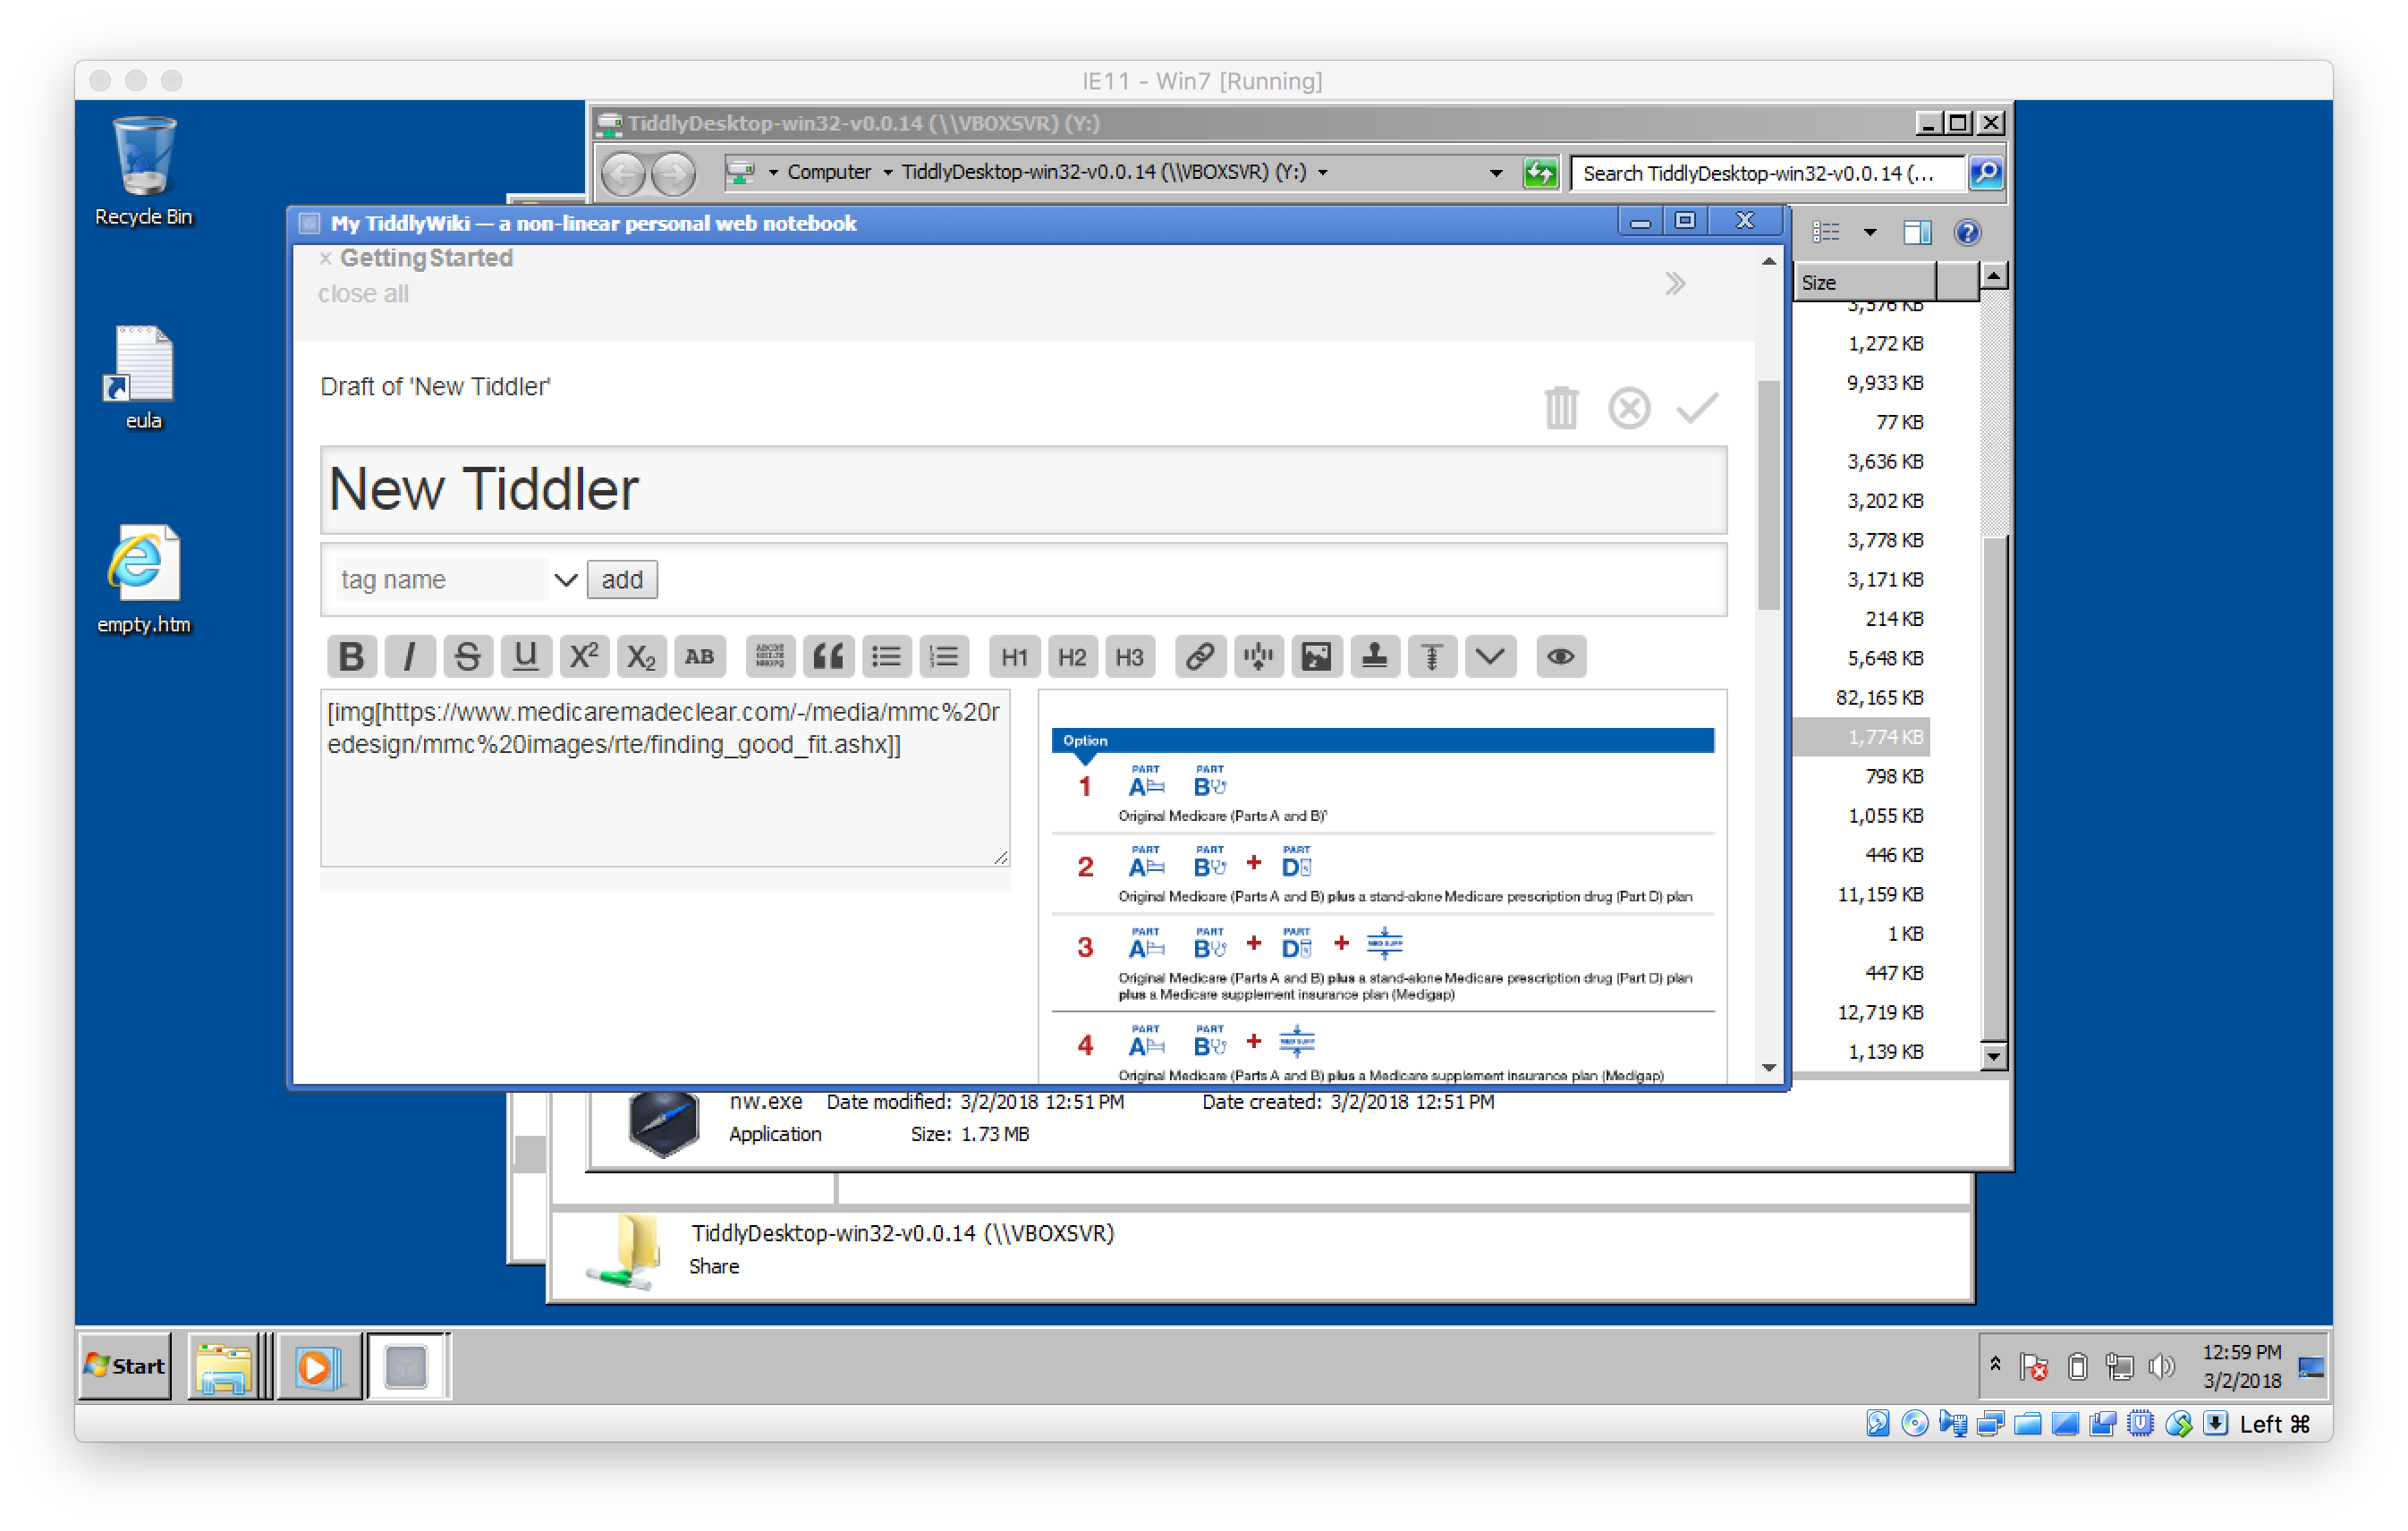
Task: Expand the Explorer address bar dropdown
Action: [1496, 171]
